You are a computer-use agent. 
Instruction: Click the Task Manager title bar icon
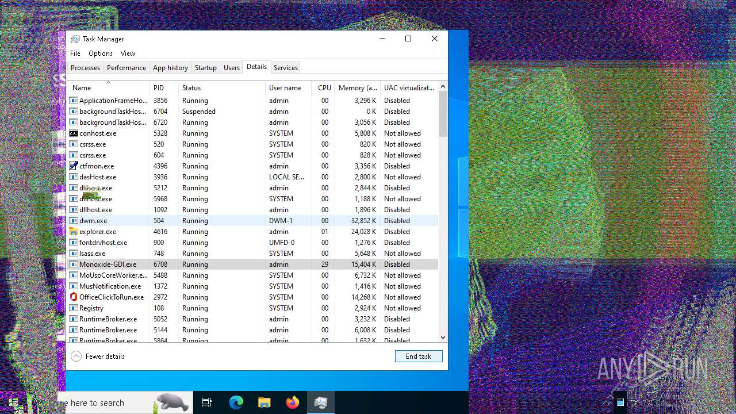click(75, 39)
